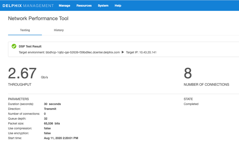Click the green checkmark success icon
Viewport: 239px width, 148px height.
(14, 46)
